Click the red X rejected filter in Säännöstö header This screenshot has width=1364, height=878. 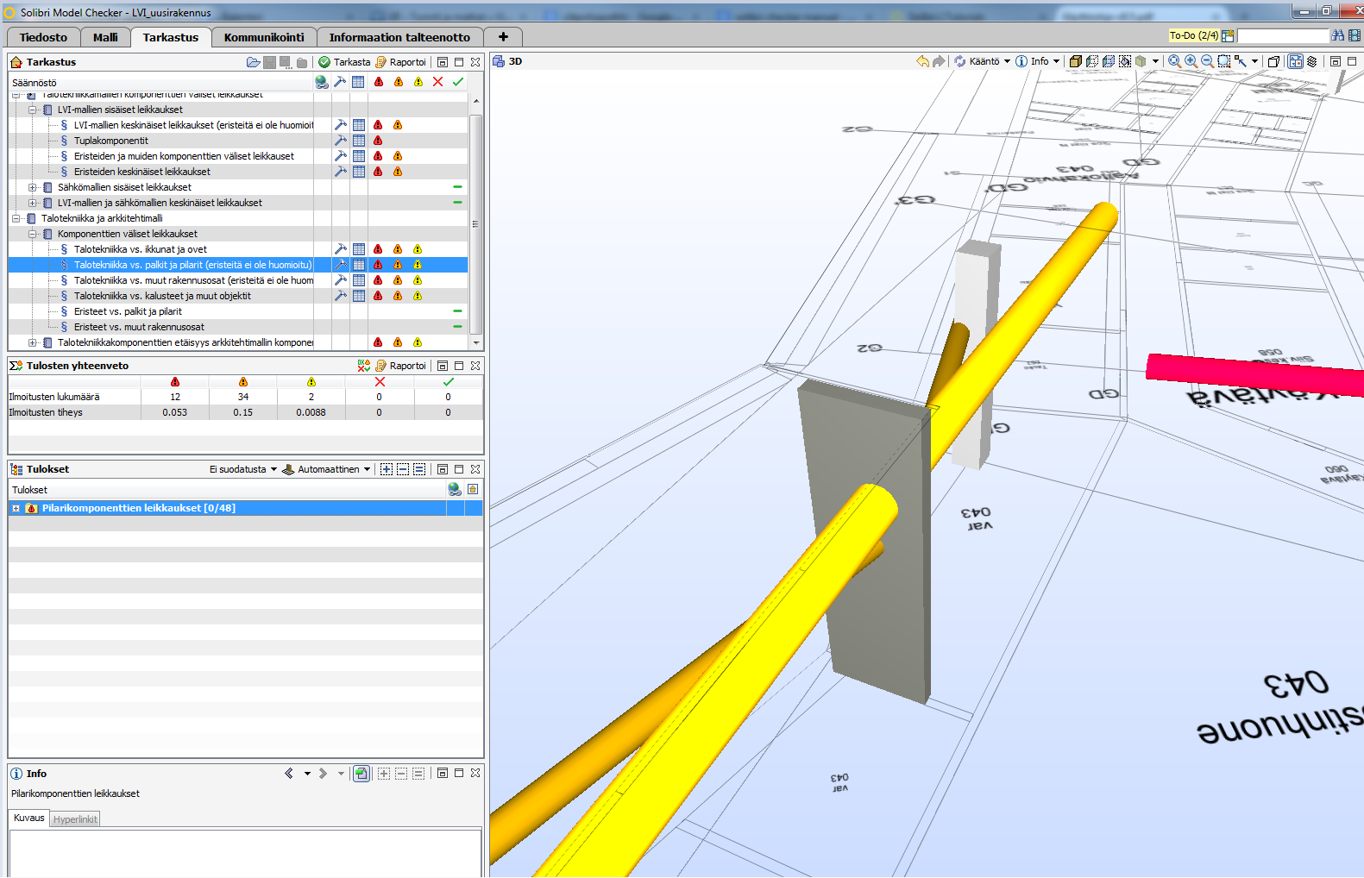pos(437,82)
